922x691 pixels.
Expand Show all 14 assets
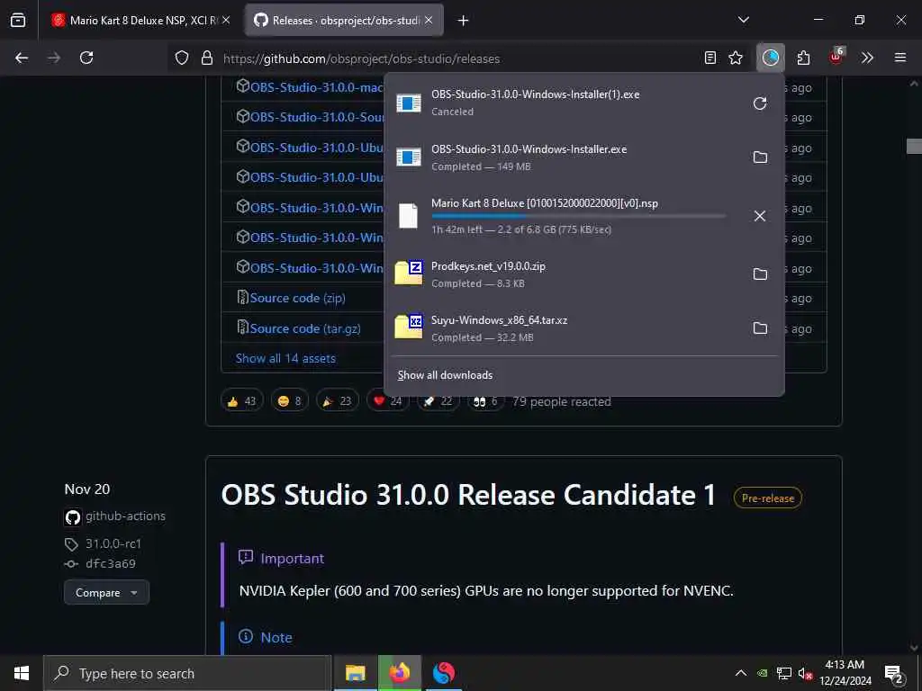(x=285, y=358)
